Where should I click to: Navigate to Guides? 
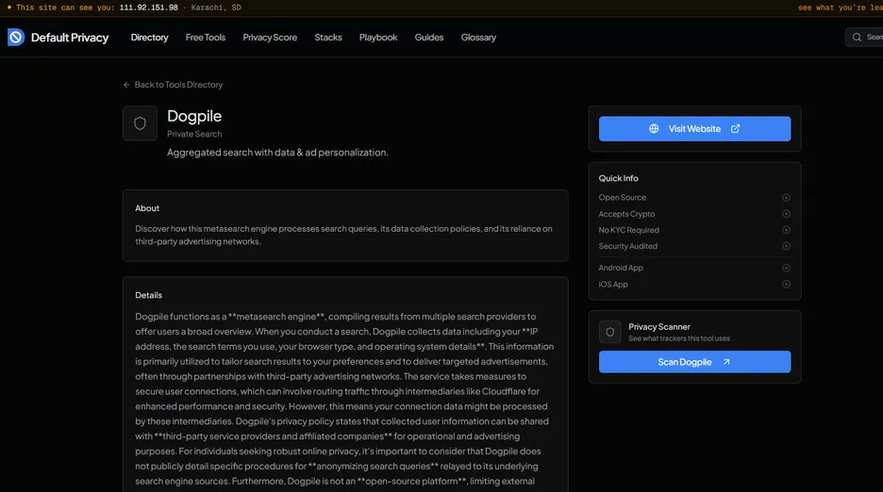429,37
